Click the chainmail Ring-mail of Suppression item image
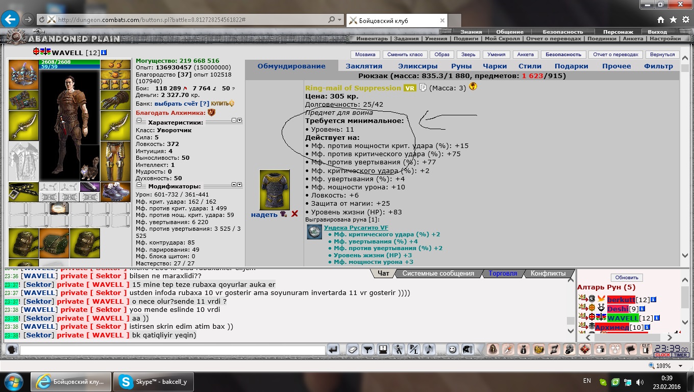The width and height of the screenshot is (694, 392). (x=275, y=190)
